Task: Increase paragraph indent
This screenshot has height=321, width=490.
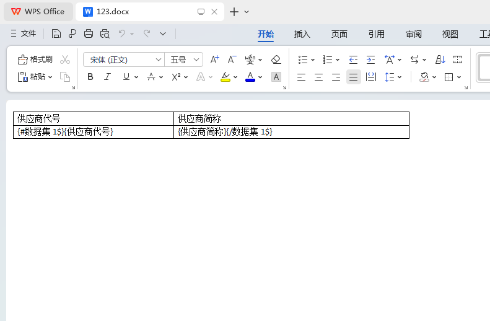Action: [370, 59]
